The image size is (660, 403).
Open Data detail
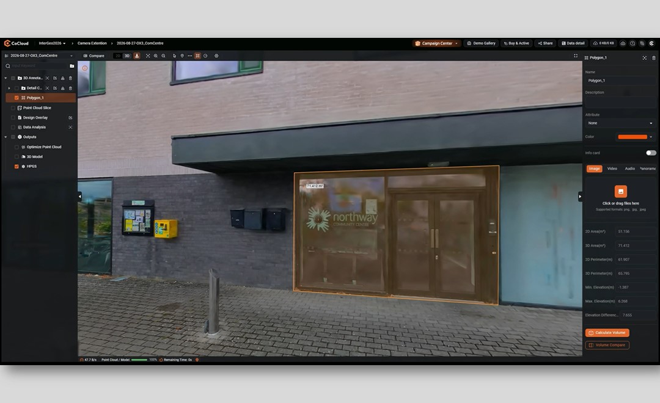tap(573, 43)
